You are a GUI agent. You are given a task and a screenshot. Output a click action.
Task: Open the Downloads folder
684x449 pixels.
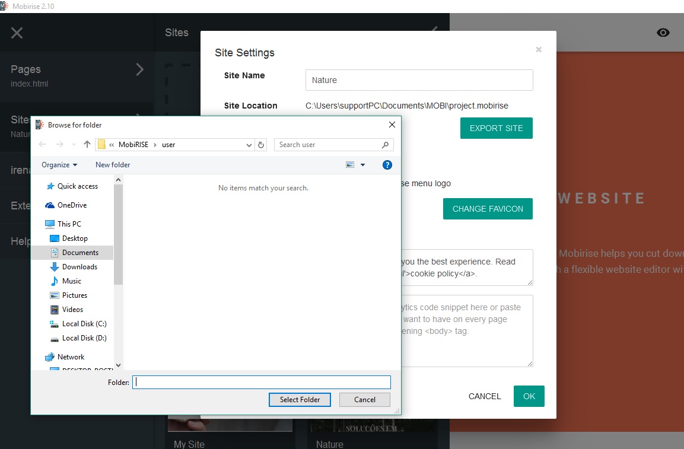[79, 267]
